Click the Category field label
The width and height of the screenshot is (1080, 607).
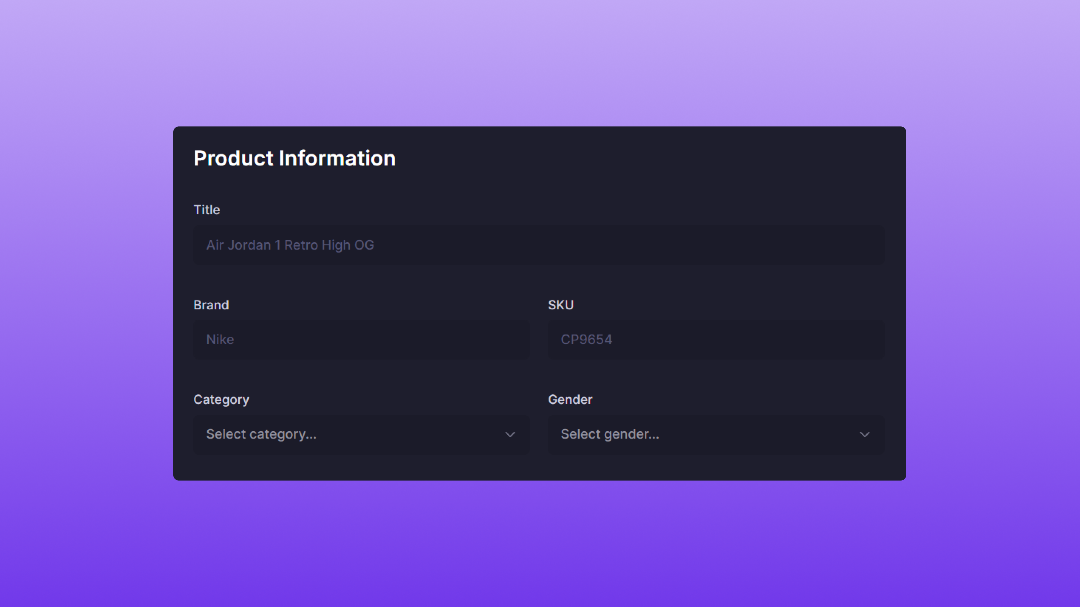tap(221, 400)
